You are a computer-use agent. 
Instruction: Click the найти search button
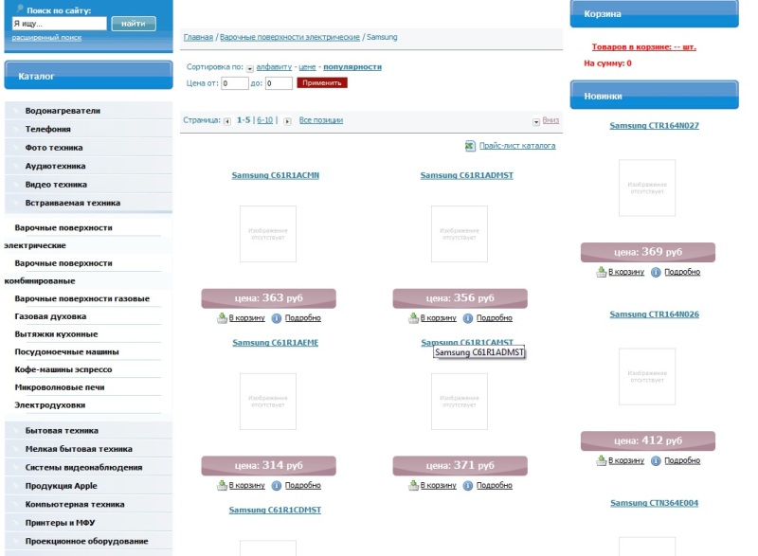134,24
